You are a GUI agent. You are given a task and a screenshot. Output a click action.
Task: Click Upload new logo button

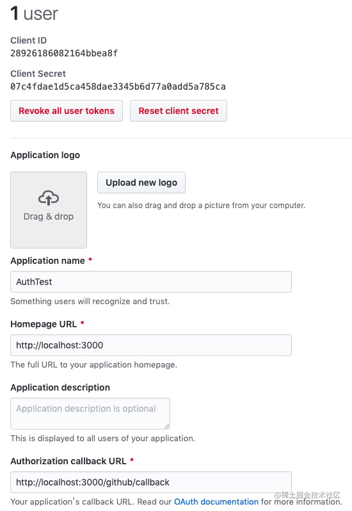(141, 182)
